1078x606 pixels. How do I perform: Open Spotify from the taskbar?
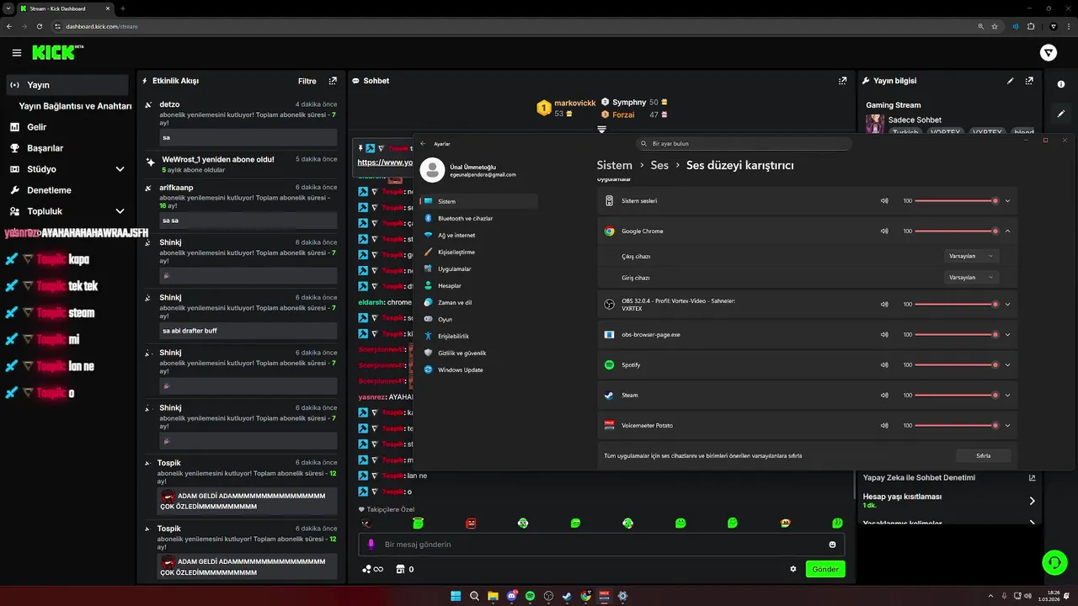(x=530, y=596)
